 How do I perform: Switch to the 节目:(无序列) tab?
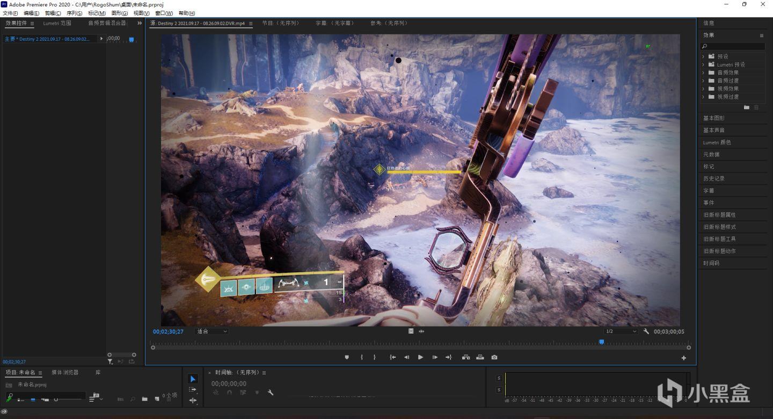[281, 23]
